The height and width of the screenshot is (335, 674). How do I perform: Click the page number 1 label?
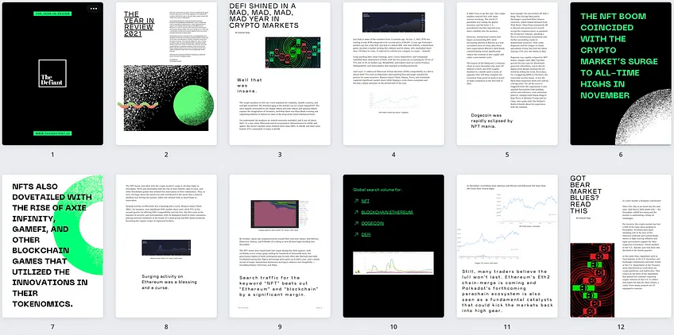pos(52,155)
